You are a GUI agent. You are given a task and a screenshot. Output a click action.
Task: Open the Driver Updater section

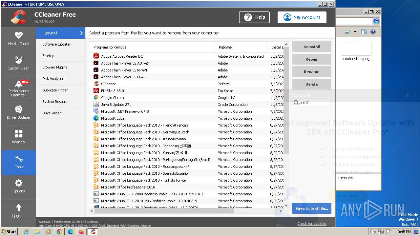[19, 113]
